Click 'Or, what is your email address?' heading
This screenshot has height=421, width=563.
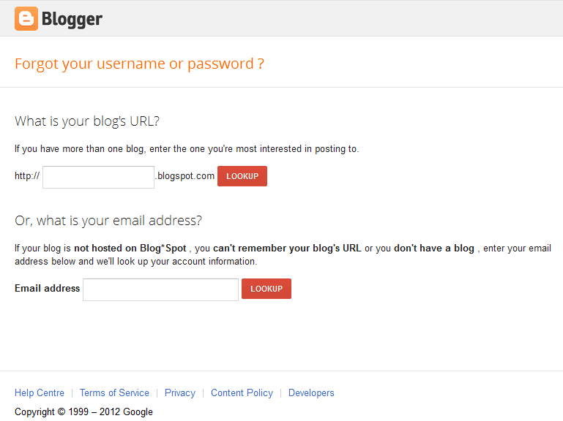[x=108, y=221]
